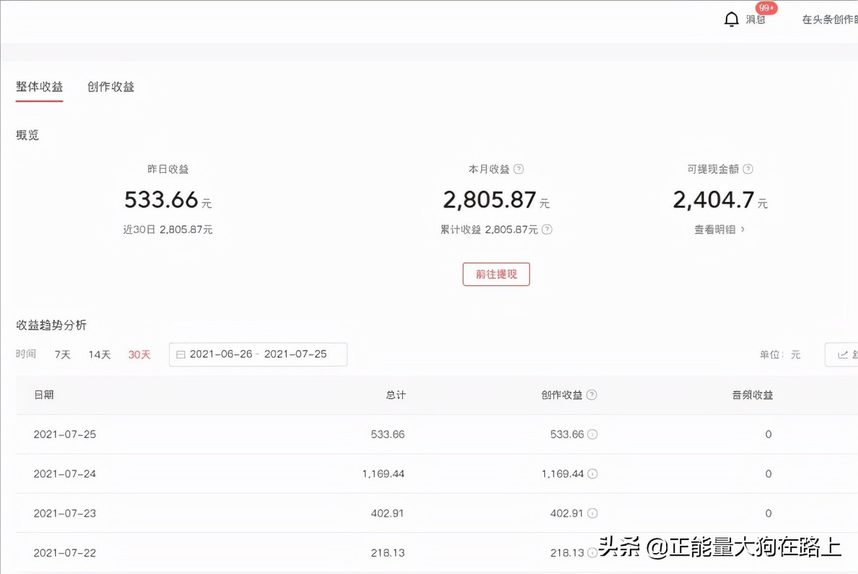
Task: Switch to the 创作收益 tab
Action: (x=110, y=86)
